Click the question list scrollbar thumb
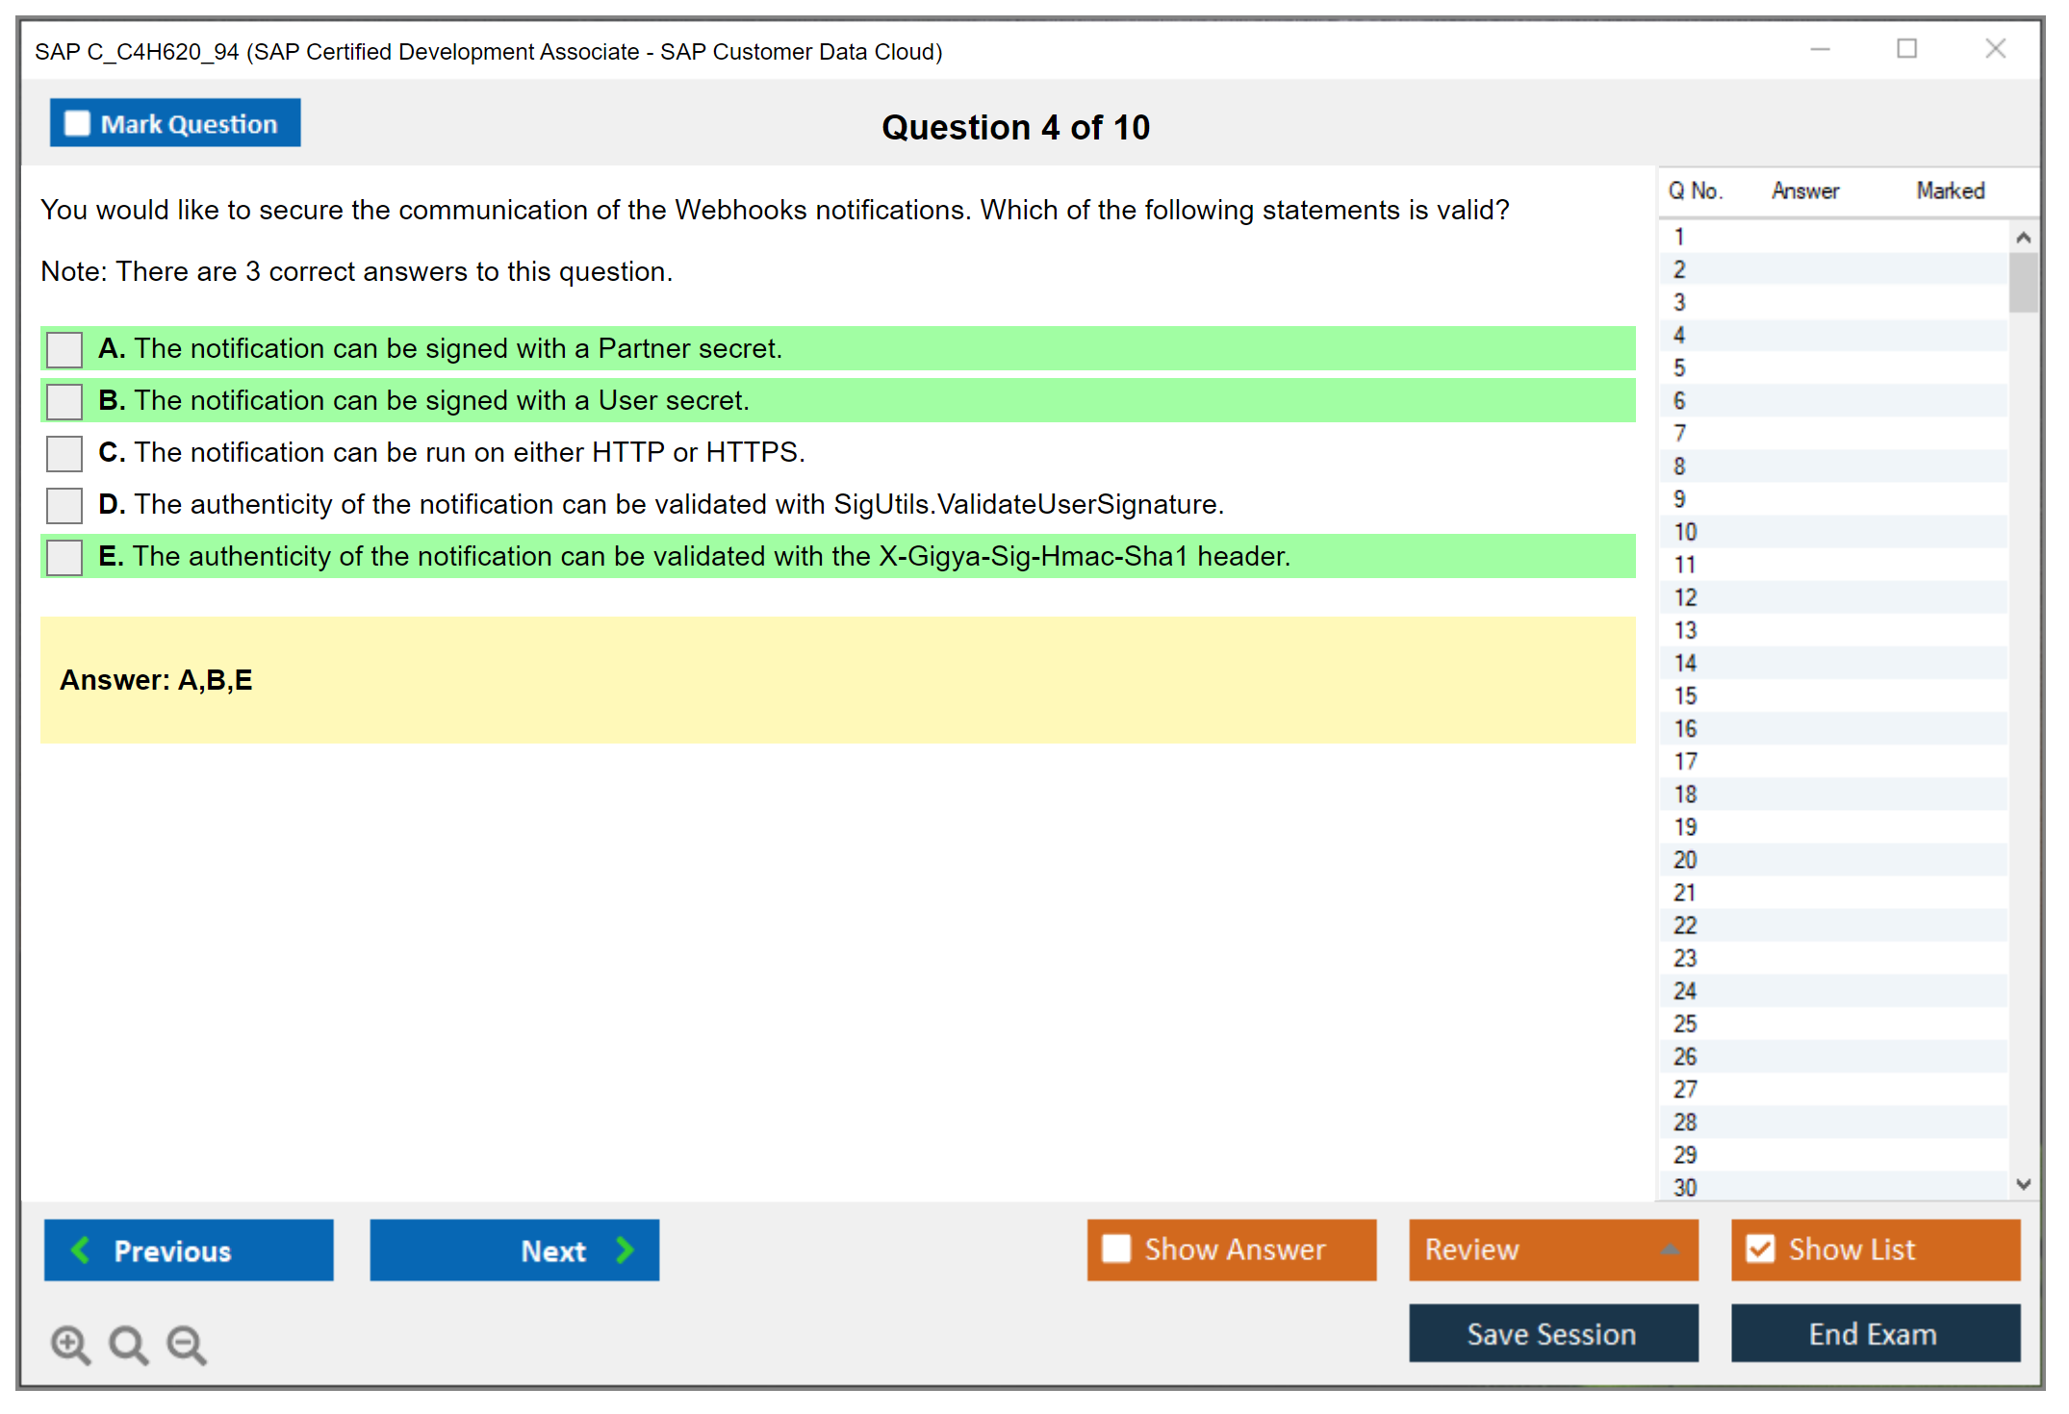Image resolution: width=2069 pixels, height=1414 pixels. [x=2023, y=282]
